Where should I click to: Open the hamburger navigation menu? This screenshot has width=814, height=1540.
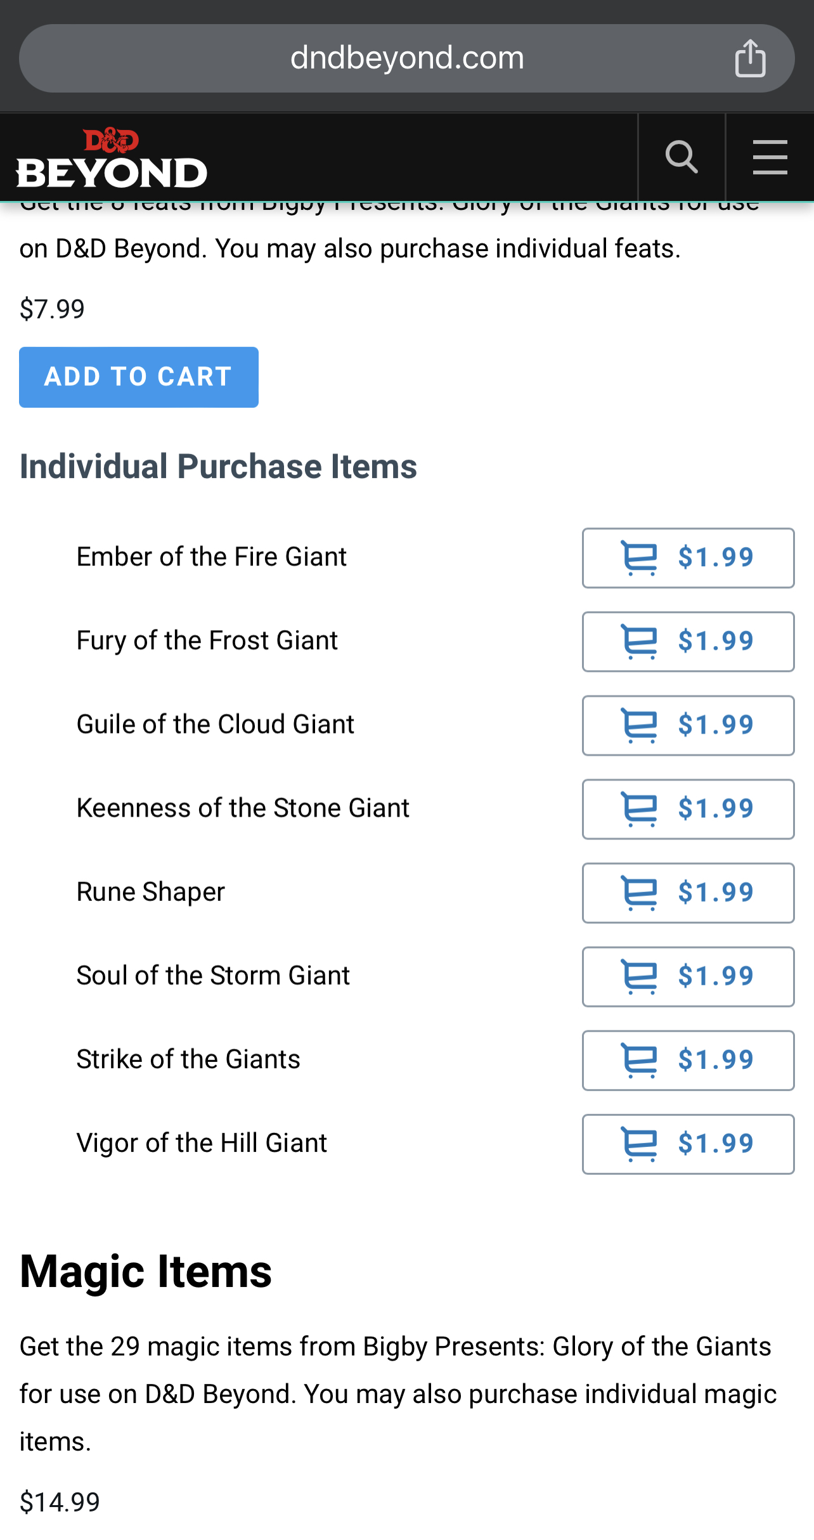[x=770, y=157]
